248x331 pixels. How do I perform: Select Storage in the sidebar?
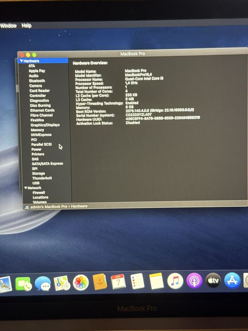click(x=39, y=174)
